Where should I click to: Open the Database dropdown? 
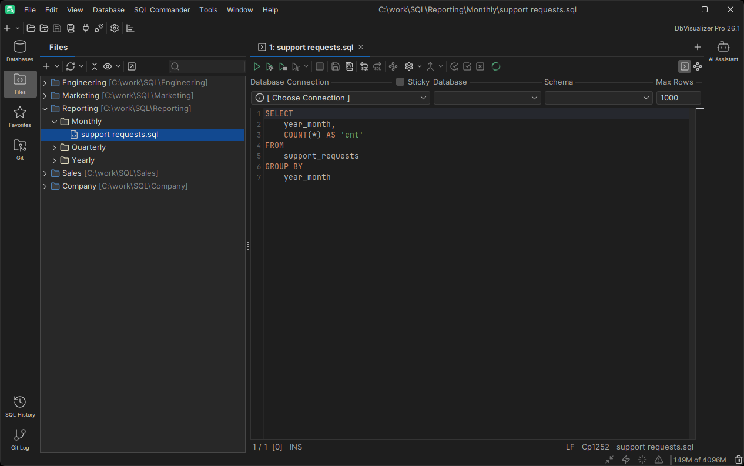point(487,98)
